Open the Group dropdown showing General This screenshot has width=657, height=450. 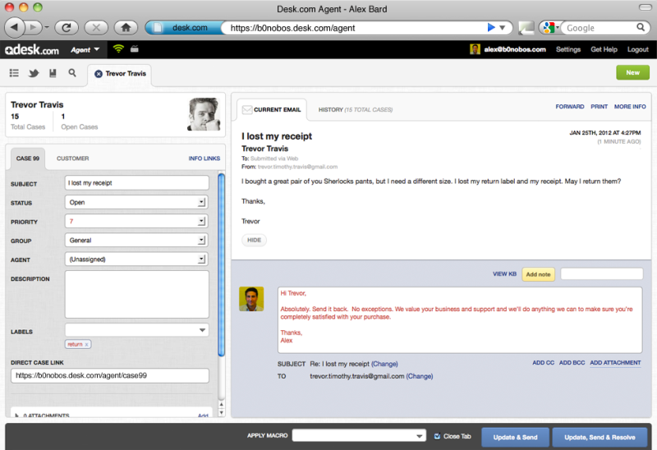[x=136, y=241]
